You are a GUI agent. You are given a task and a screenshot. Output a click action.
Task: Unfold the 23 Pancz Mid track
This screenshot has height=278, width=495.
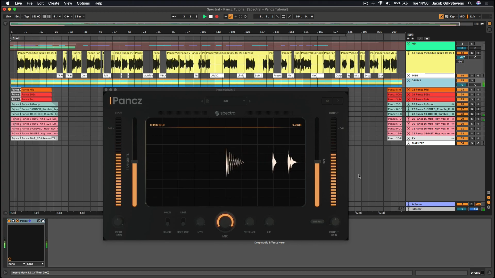point(408,90)
